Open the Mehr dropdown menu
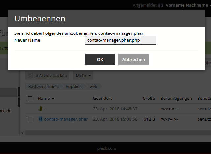The width and height of the screenshot is (211, 154). point(83,75)
